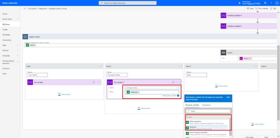Click the Case 4 header
This screenshot has height=138, width=280.
point(269,66)
